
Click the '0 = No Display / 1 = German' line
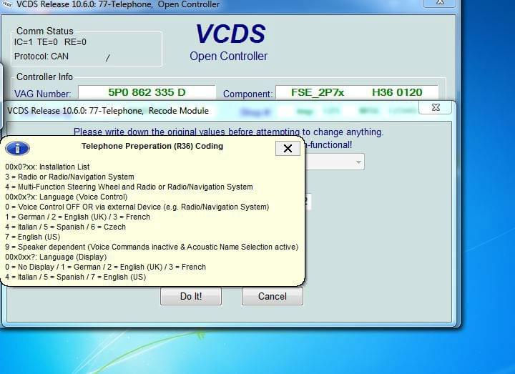pos(105,267)
